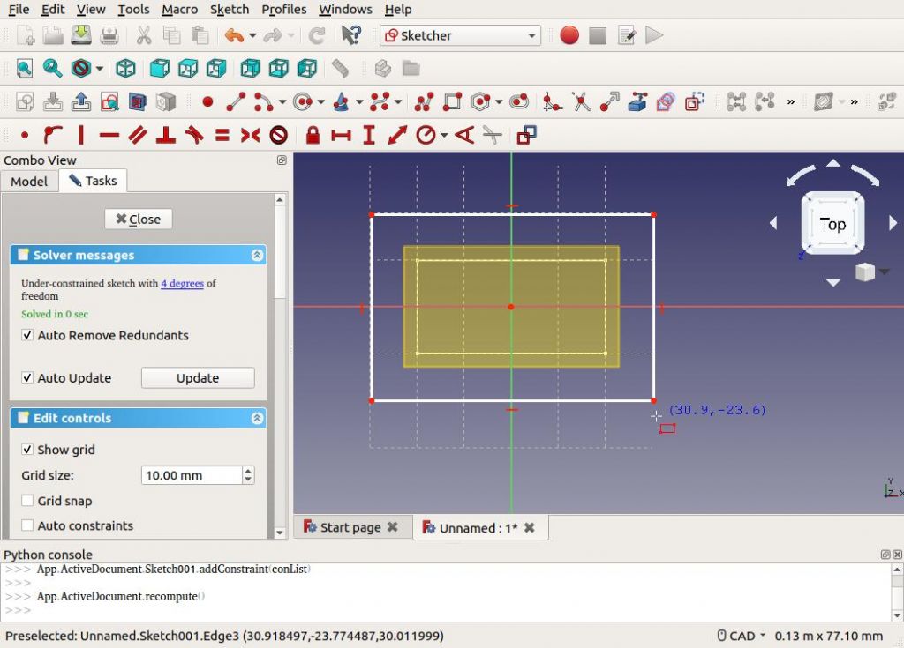Uncheck Show grid checkbox
The image size is (904, 648).
pos(27,449)
